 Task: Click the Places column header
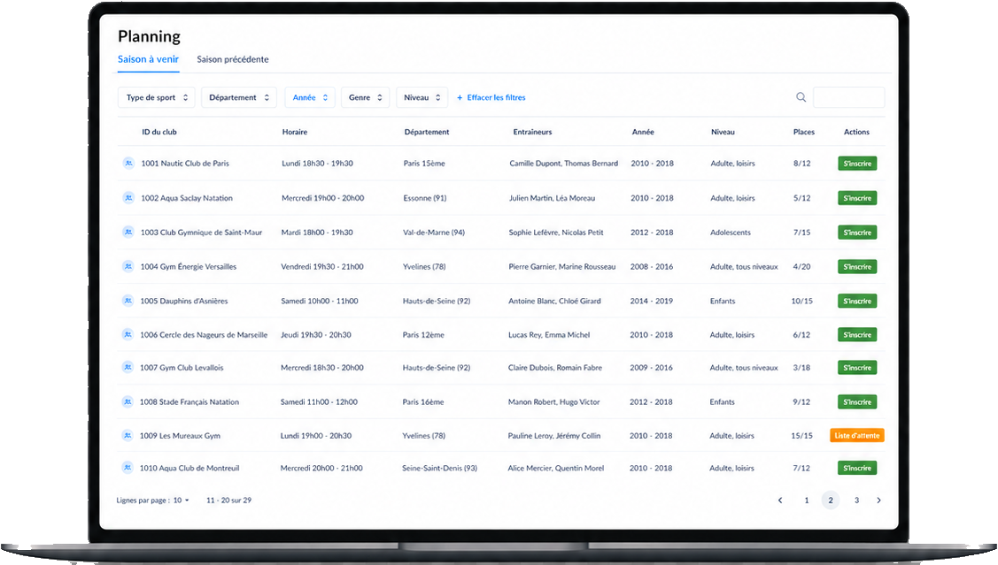pyautogui.click(x=804, y=133)
